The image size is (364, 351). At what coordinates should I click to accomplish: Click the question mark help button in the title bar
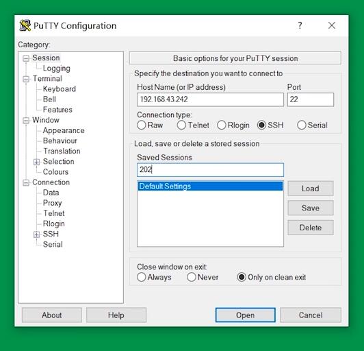click(x=300, y=25)
